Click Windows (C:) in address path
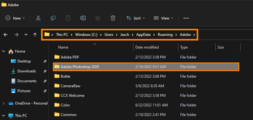This screenshot has width=253, height=120. coord(86,35)
